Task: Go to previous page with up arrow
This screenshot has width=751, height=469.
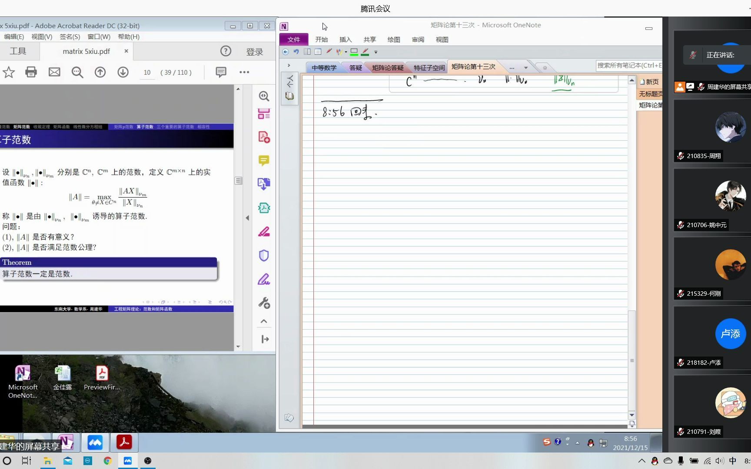Action: coord(100,72)
